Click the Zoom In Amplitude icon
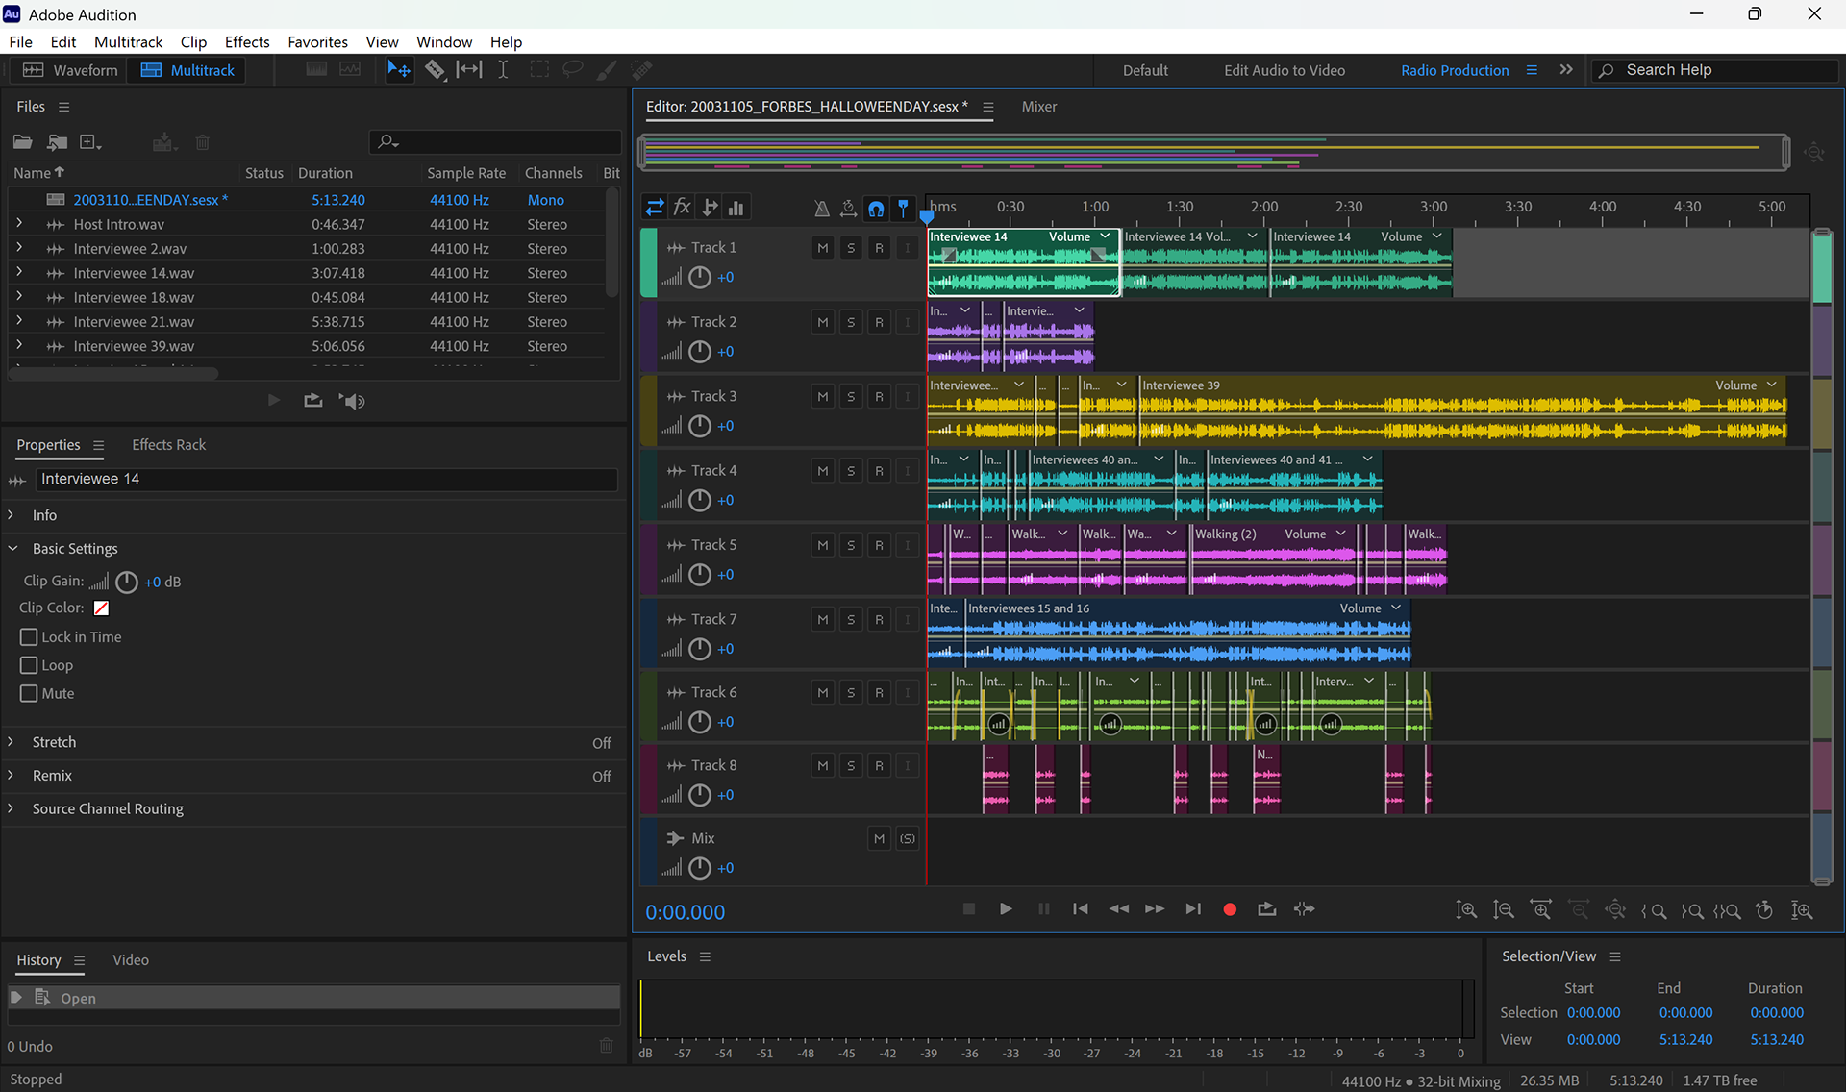The image size is (1846, 1092). (1464, 909)
